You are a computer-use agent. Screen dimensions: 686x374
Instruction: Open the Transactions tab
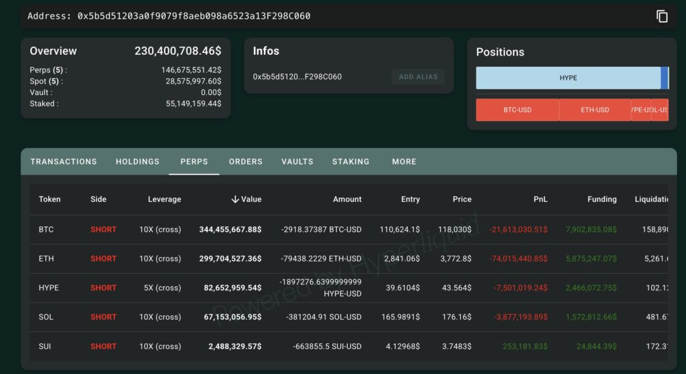pyautogui.click(x=64, y=162)
